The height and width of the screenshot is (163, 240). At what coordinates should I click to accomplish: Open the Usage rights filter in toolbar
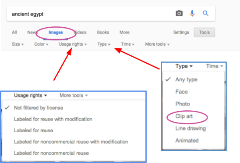click(x=73, y=44)
